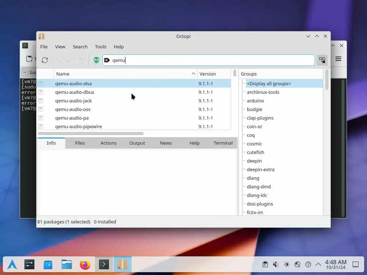Click the sync database refresh icon
Screen dimensions: 367x275
tap(45, 60)
